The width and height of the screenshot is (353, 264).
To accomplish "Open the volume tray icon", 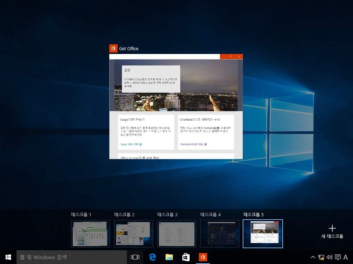I will tap(329, 257).
